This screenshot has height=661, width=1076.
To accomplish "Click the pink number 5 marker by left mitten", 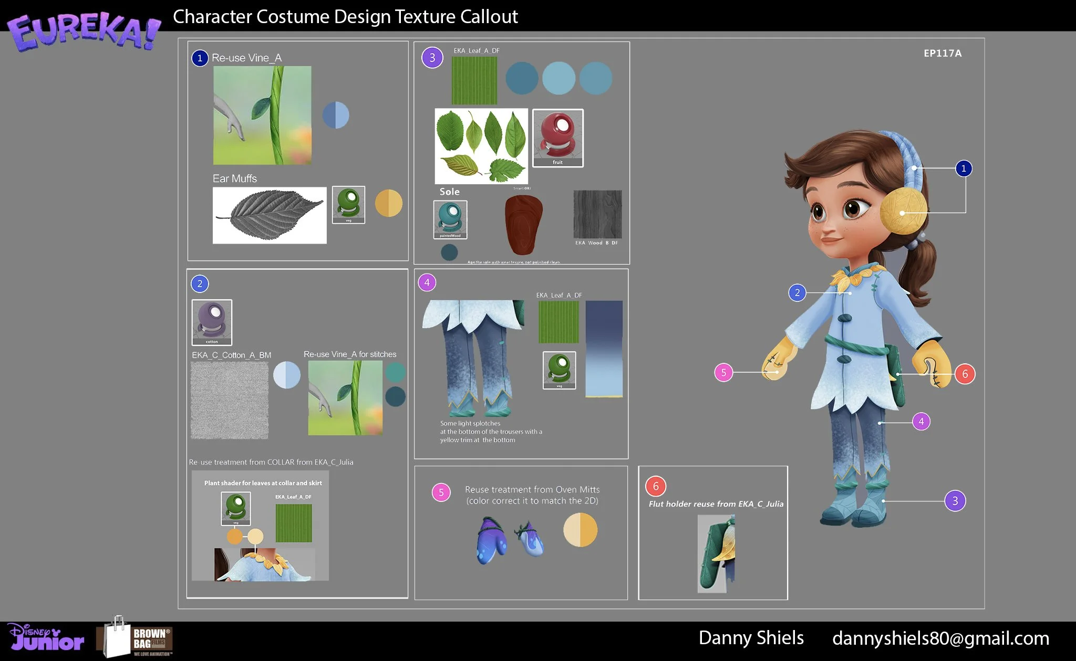I will pos(723,373).
